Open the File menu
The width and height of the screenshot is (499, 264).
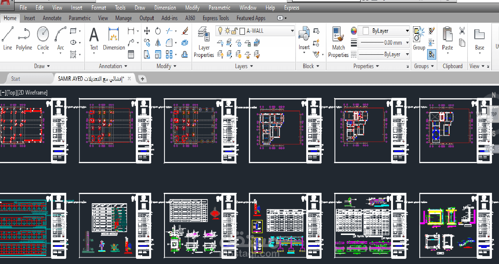click(23, 7)
